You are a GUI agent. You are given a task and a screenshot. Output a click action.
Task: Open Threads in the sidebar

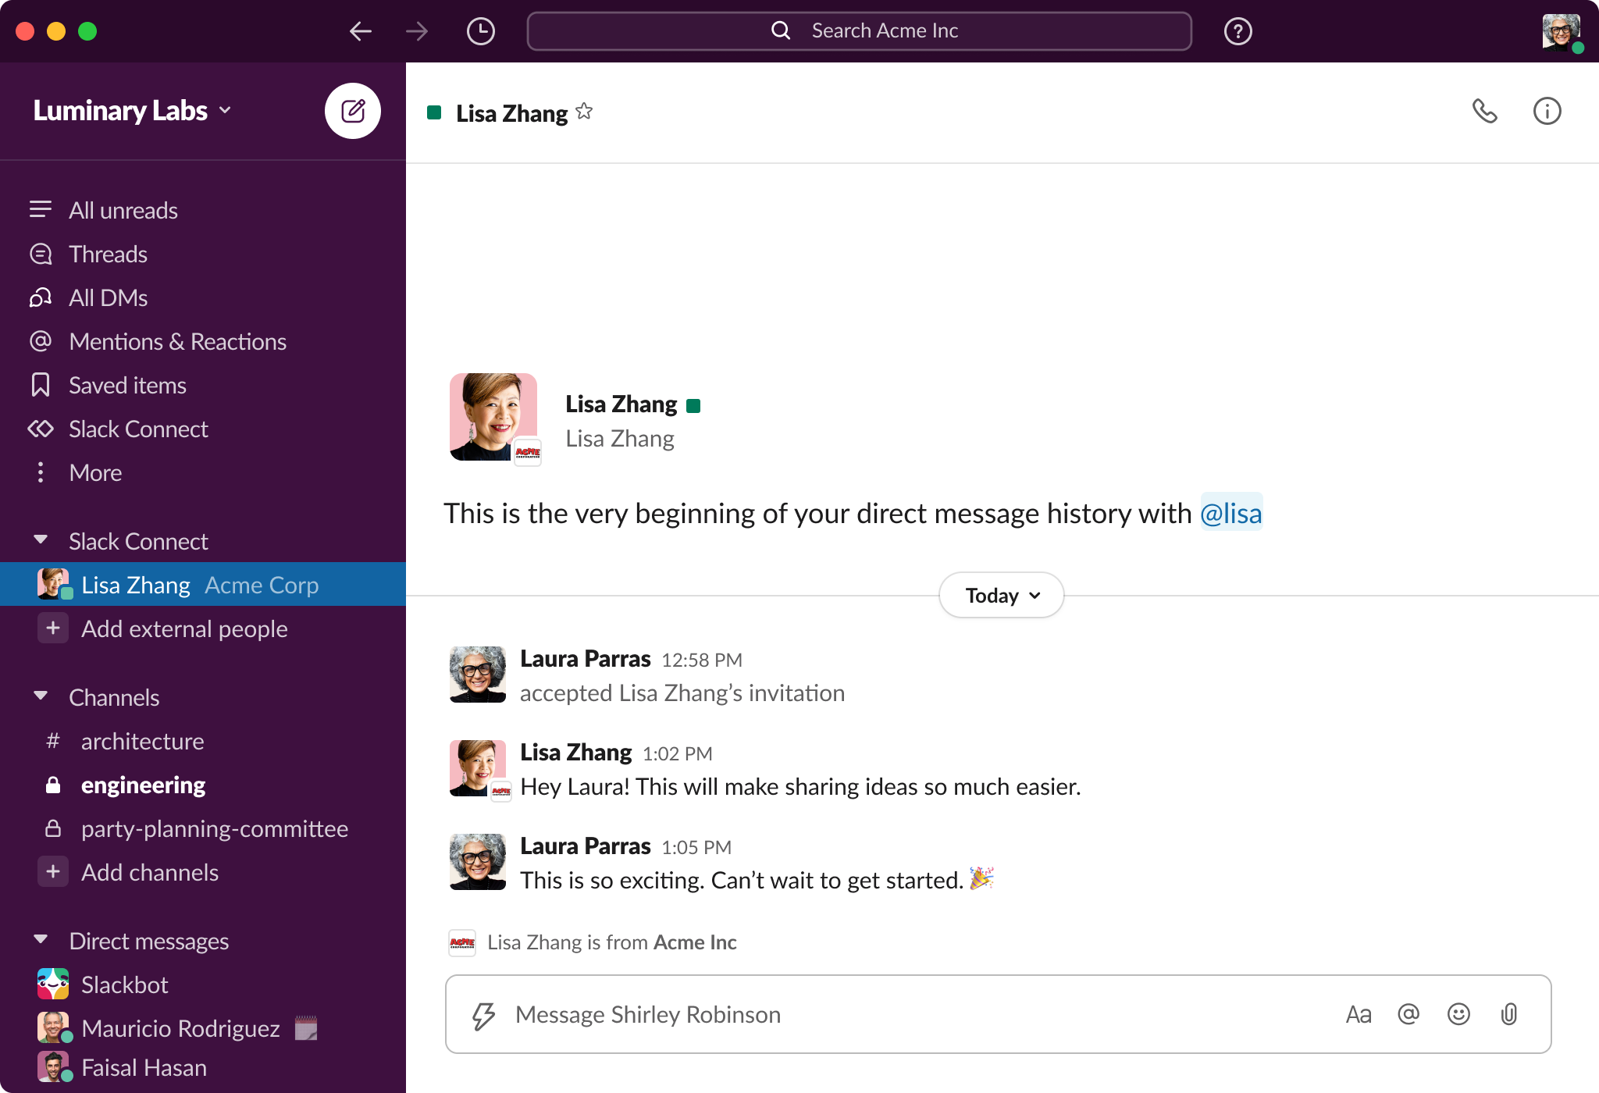pyautogui.click(x=108, y=254)
